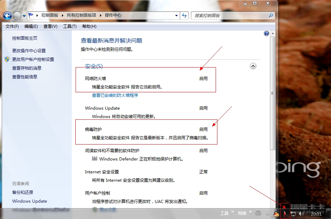This screenshot has height=219, width=331.
Task: Click the network monitor tray icon
Action: tap(293, 214)
